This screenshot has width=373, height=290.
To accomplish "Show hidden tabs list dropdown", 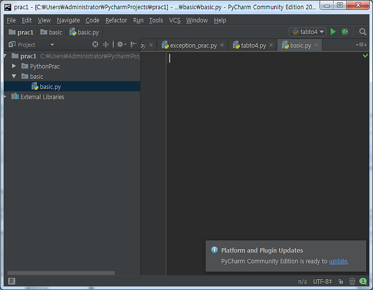I will (x=361, y=45).
